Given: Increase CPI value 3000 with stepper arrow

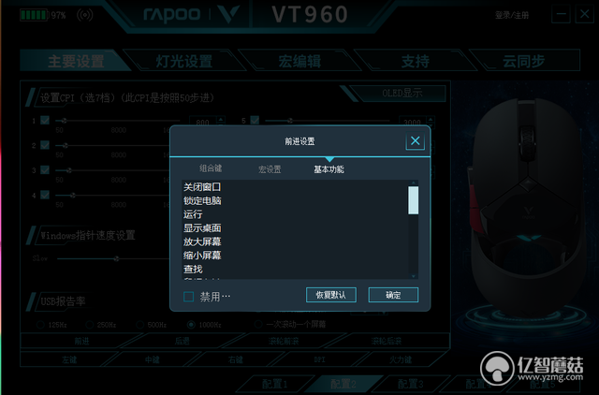Looking at the screenshot, I should pos(431,119).
